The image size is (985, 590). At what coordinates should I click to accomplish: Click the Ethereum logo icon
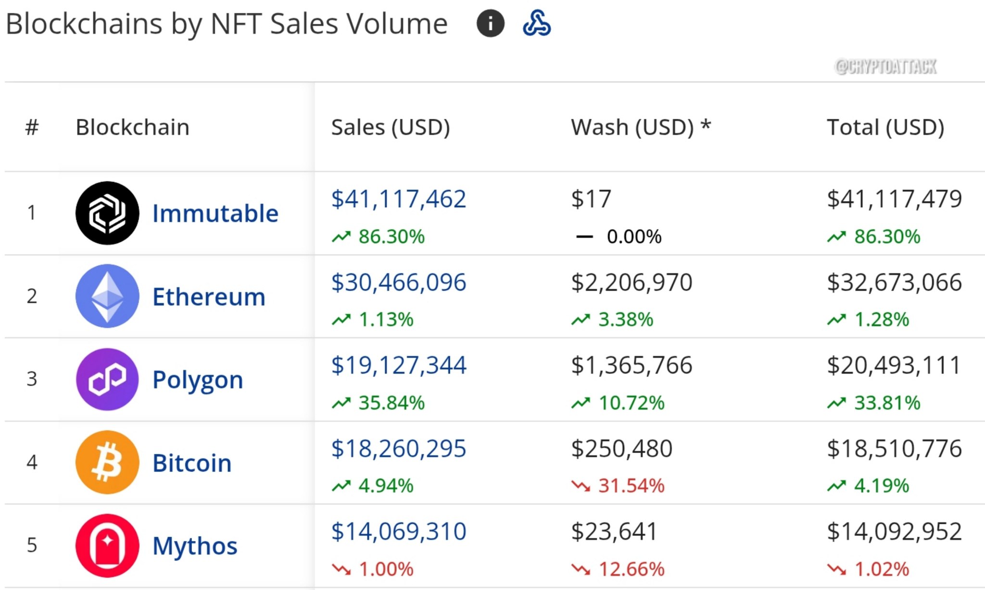(107, 296)
